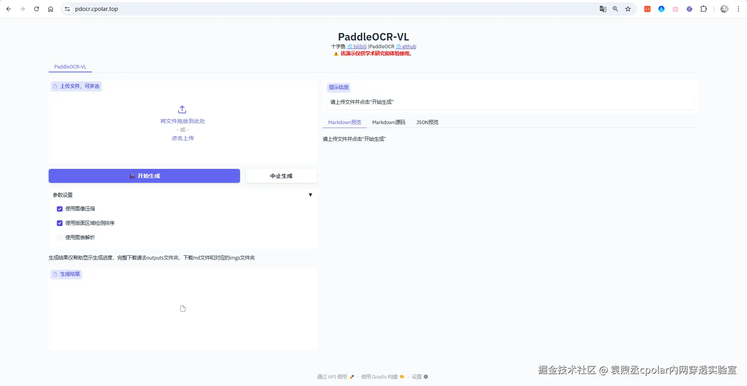The height and width of the screenshot is (386, 747).
Task: Open the bilibili link
Action: [357, 47]
